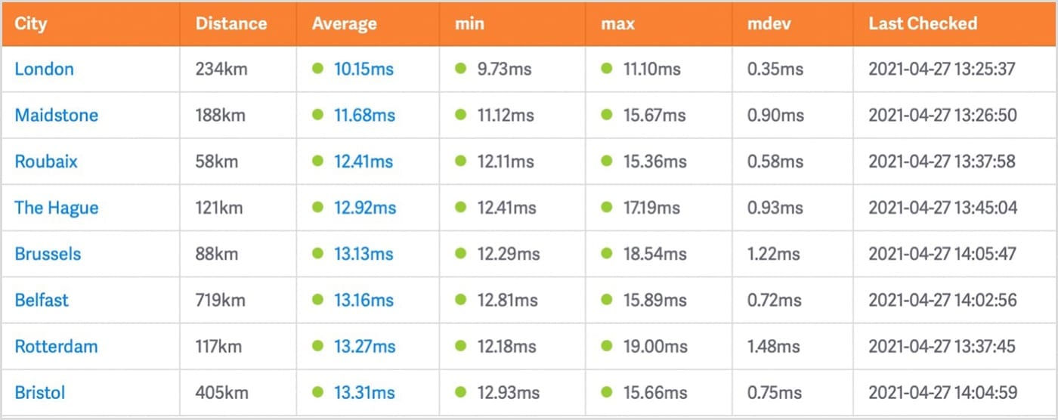The image size is (1058, 420).
Task: Open the London city link
Action: [45, 69]
